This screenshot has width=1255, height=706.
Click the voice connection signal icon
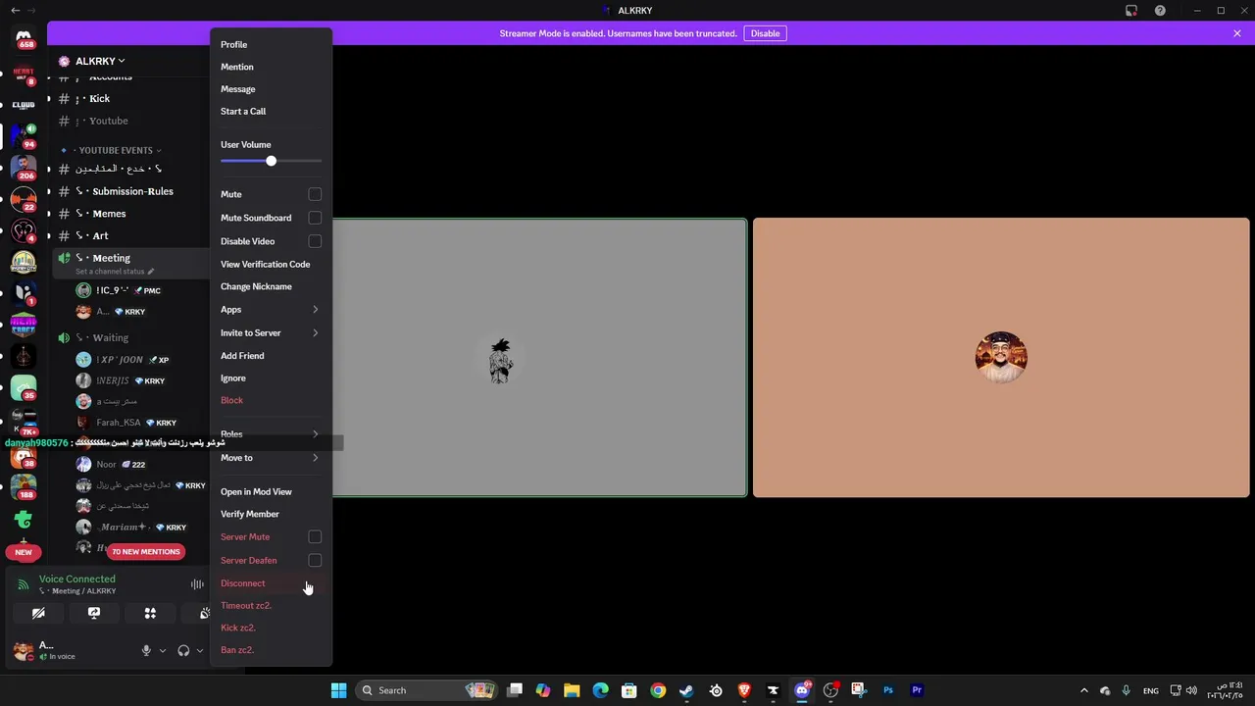(24, 584)
